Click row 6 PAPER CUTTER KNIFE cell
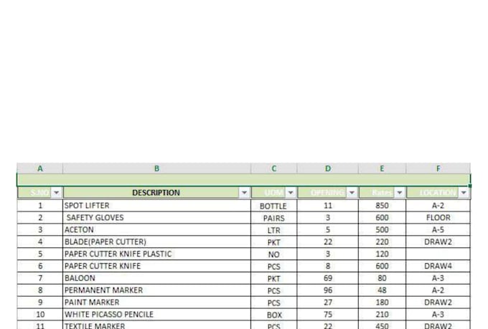Screen dimensions: 488x329 point(156,266)
